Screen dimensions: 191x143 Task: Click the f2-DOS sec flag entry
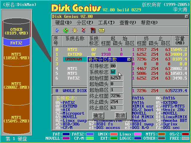pos(168,128)
